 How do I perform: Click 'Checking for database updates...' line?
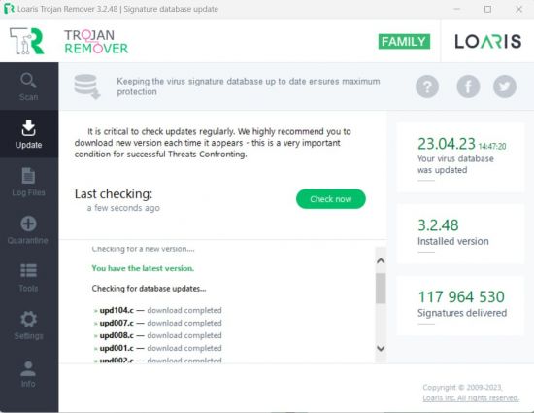pyautogui.click(x=149, y=289)
